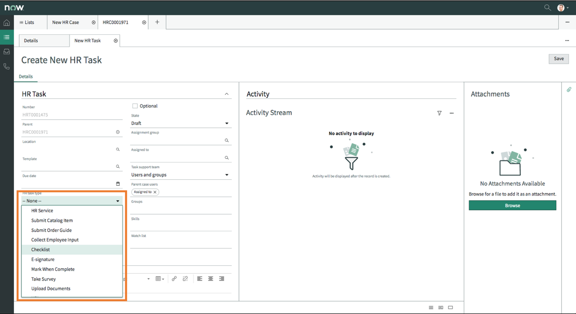
Task: Select 'Mark When Complete' from the task type list
Action: tap(72, 269)
